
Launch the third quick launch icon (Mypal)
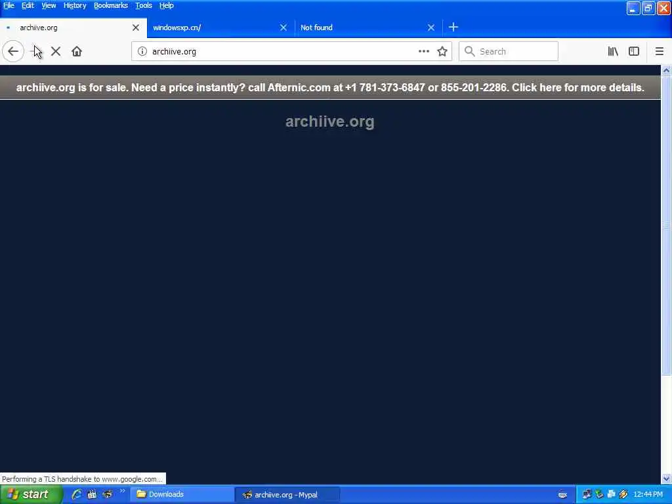point(107,495)
